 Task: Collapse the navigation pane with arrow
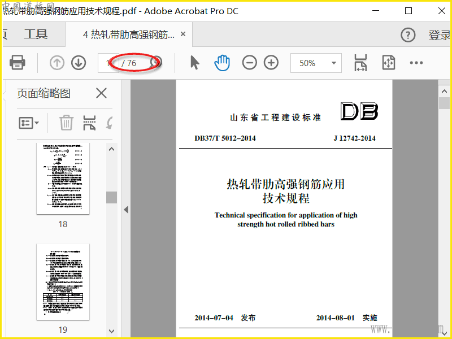coord(126,210)
